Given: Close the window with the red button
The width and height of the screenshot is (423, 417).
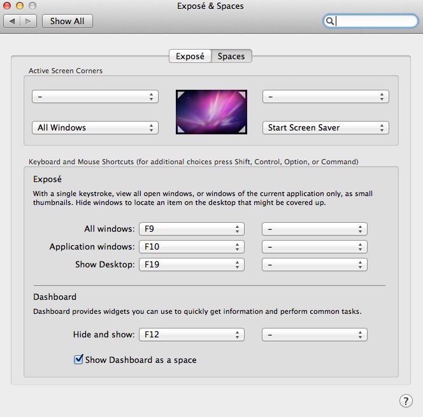Looking at the screenshot, I should tap(7, 6).
